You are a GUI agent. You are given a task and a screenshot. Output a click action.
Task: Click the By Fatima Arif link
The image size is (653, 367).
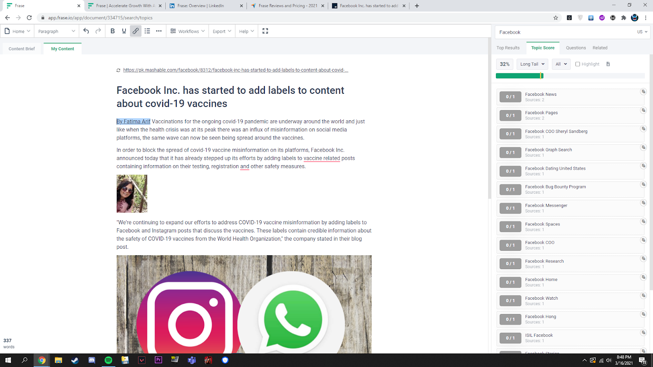coord(133,122)
